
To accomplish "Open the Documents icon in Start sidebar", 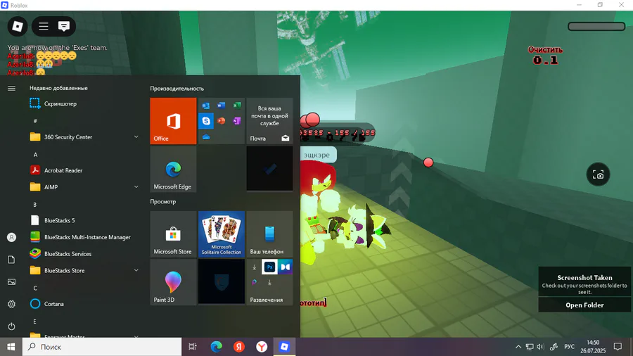I will click(x=11, y=260).
